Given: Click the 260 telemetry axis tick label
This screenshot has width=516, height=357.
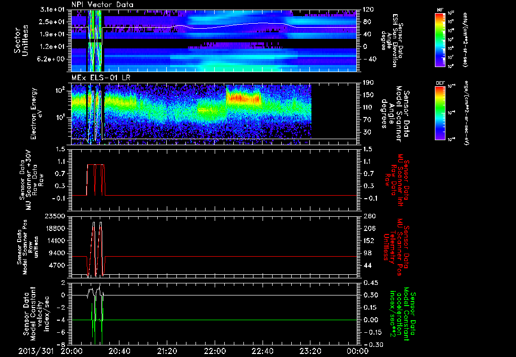Looking at the screenshot, I should (x=368, y=216).
